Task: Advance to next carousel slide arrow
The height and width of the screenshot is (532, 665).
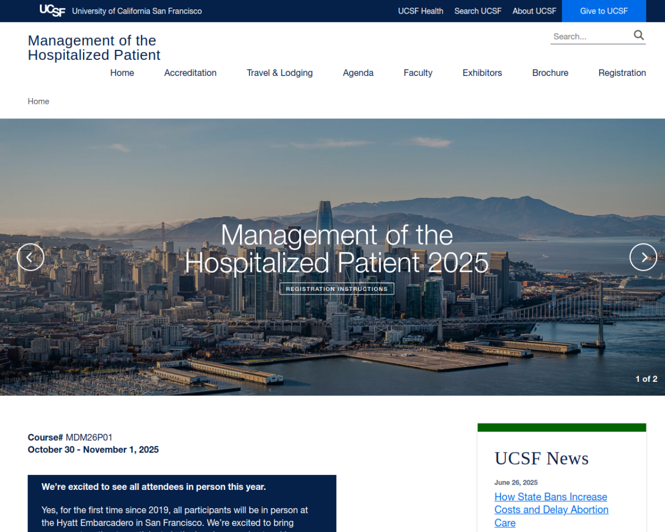Action: point(643,257)
